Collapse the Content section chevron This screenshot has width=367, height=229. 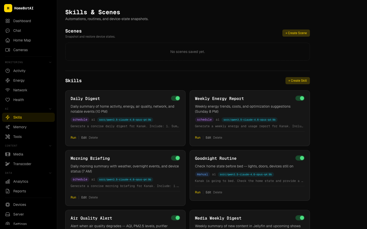pos(50,146)
